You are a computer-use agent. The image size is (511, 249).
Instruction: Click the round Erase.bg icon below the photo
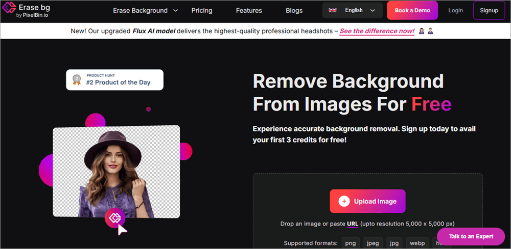pyautogui.click(x=115, y=218)
